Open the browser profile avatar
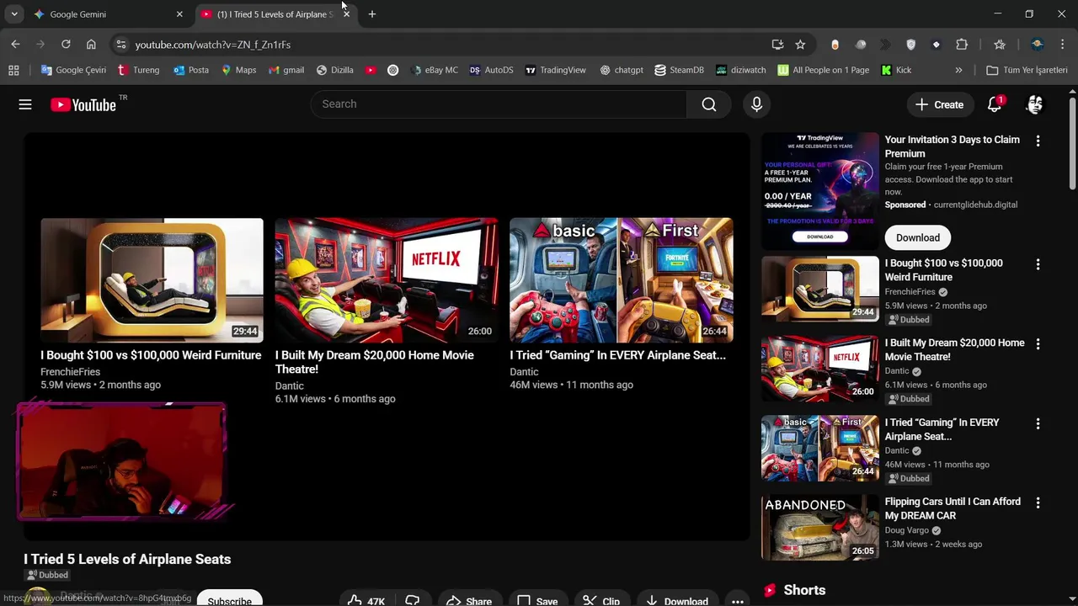Viewport: 1078px width, 606px height. pos(1038,45)
